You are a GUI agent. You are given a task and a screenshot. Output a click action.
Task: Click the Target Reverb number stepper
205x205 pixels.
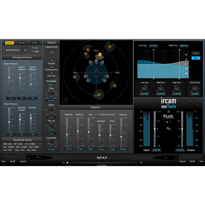[x=54, y=52]
